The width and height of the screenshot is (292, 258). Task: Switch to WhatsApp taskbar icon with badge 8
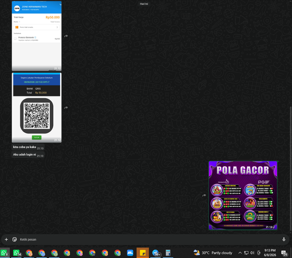[x=4, y=253]
